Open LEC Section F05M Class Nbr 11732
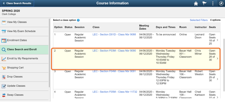Image resolution: width=225 pixels, height=102 pixels. click(x=115, y=92)
